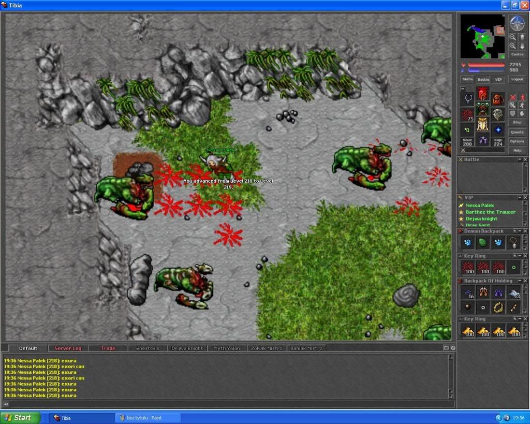
Task: Click the golden legs equipment slot
Action: coord(483,124)
